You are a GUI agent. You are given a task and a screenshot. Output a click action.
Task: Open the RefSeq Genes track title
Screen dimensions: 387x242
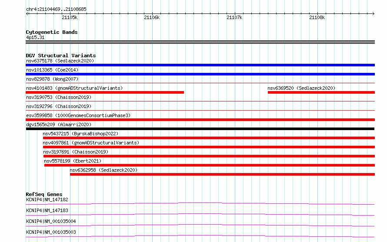(44, 194)
